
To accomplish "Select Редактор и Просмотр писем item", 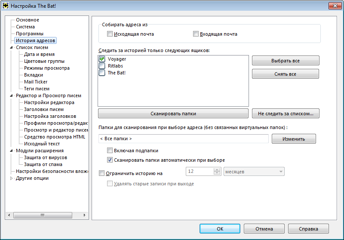I will pos(49,95).
